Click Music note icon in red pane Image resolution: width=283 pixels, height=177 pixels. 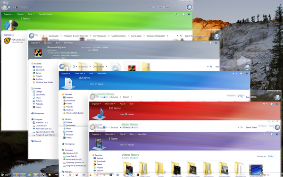pos(99,113)
